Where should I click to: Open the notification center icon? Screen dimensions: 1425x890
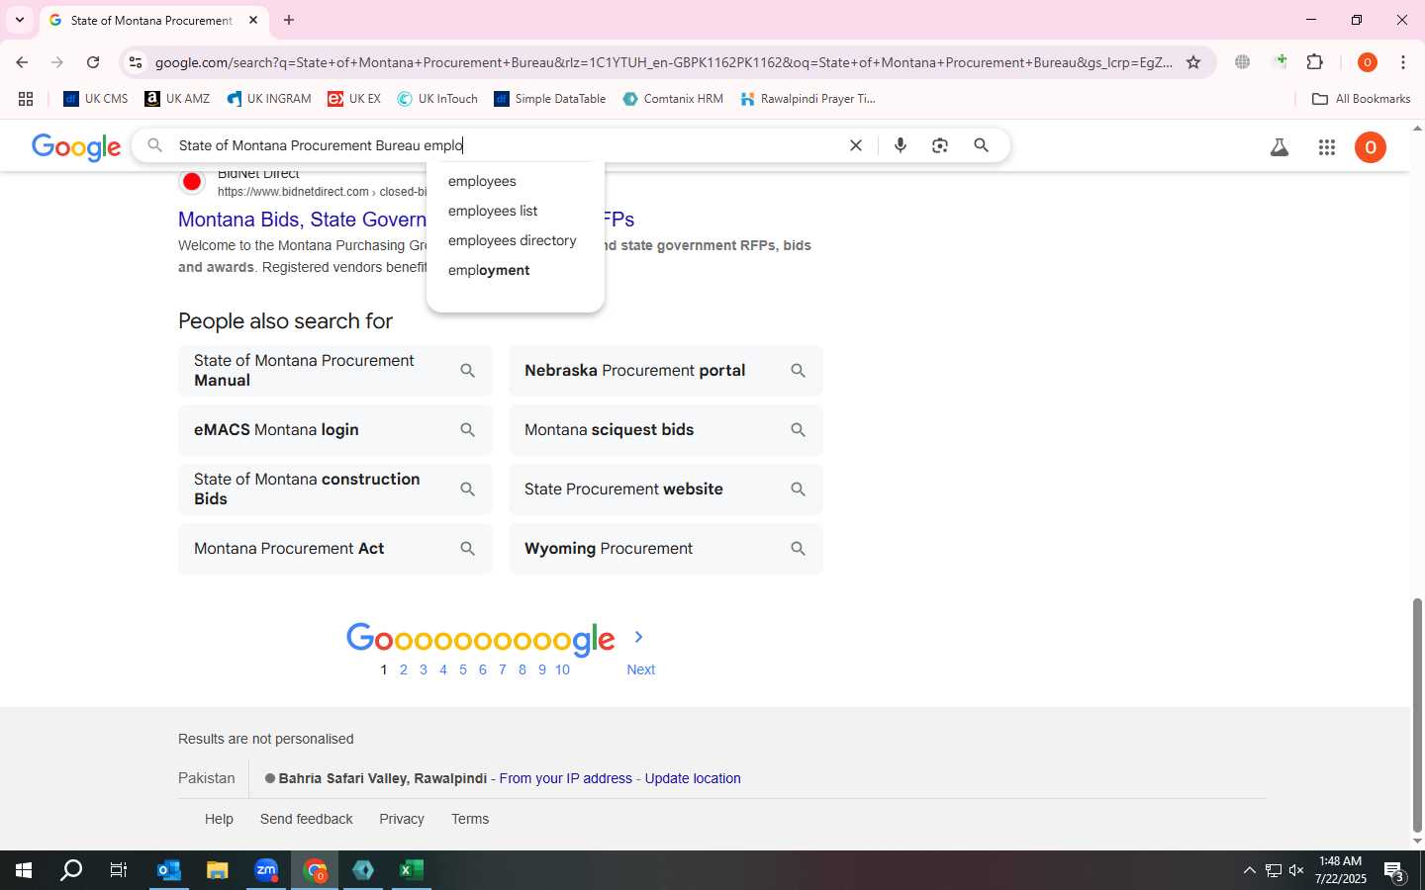tap(1395, 871)
